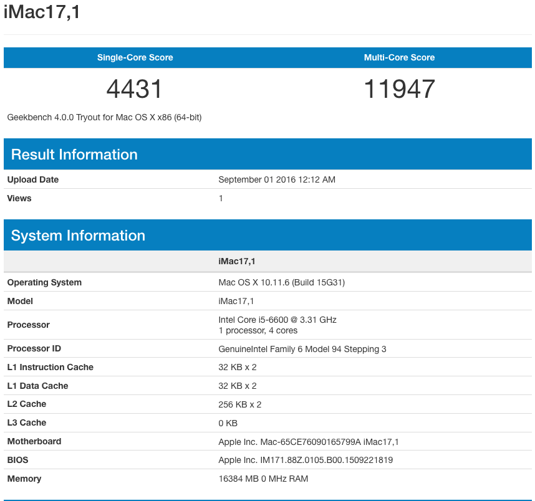535x501 pixels.
Task: Select the Single-Core Score header
Action: pyautogui.click(x=135, y=57)
